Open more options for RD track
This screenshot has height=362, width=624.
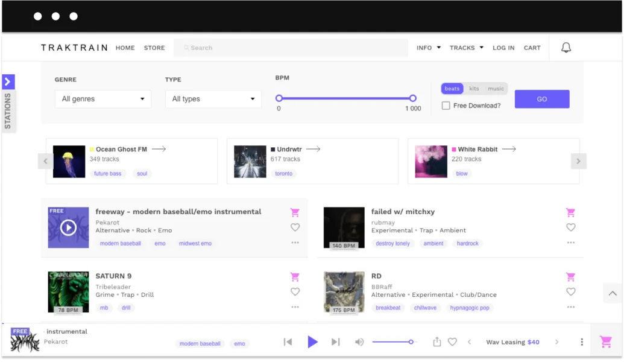(571, 308)
